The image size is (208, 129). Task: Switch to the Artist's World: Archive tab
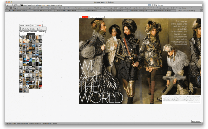point(18,11)
